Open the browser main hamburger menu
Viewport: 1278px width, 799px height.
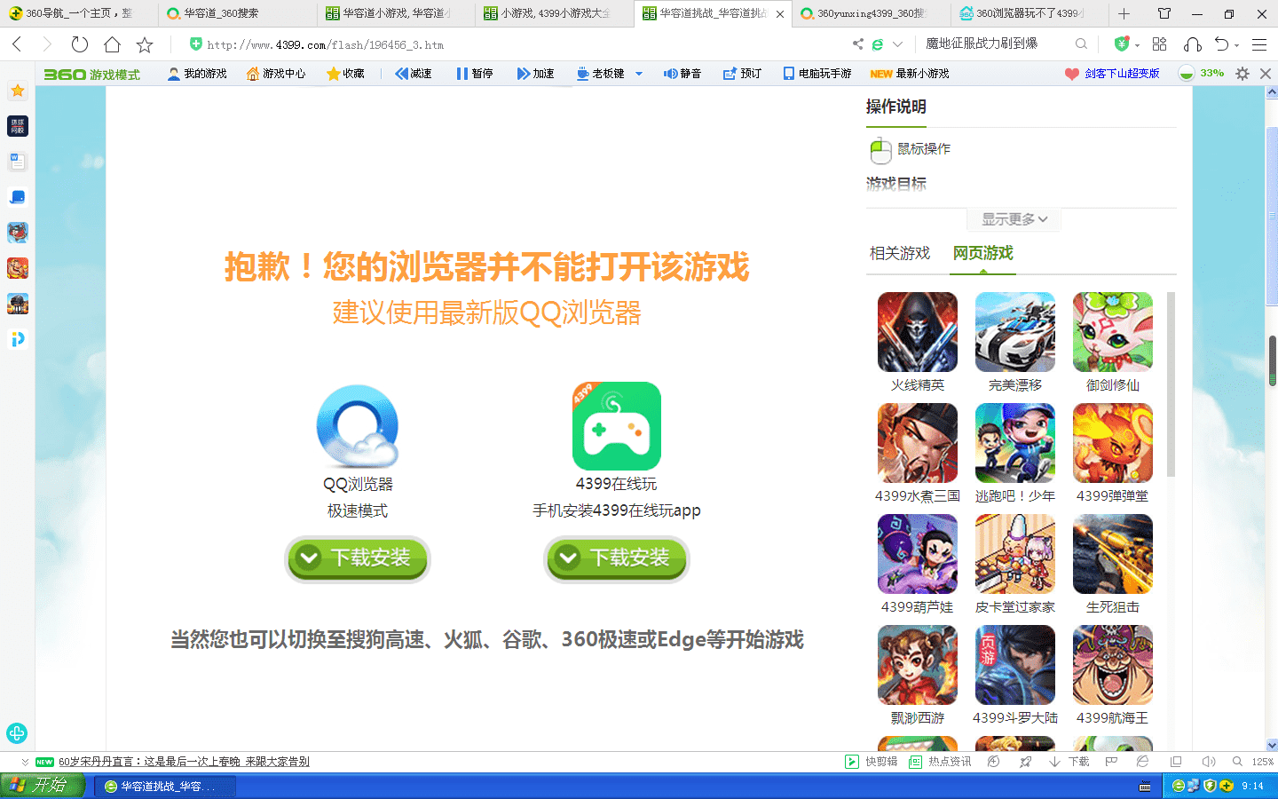(x=1258, y=44)
